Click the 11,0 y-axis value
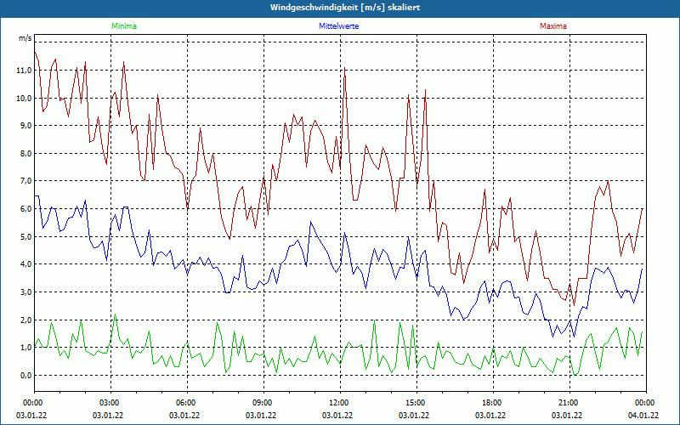 [x=24, y=71]
